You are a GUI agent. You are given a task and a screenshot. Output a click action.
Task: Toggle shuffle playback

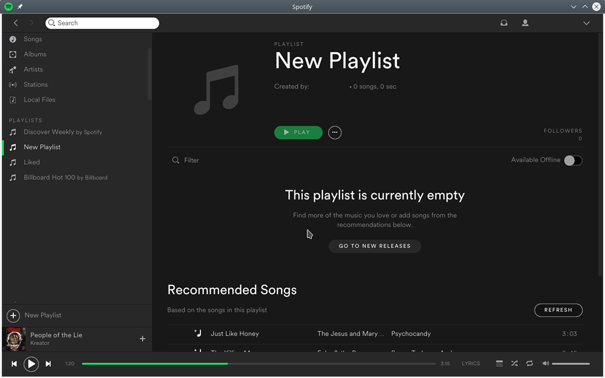coord(514,363)
